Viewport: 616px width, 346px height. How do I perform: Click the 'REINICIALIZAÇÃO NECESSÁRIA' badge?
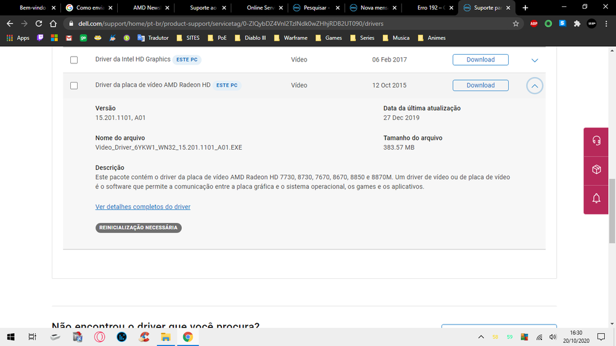click(138, 228)
